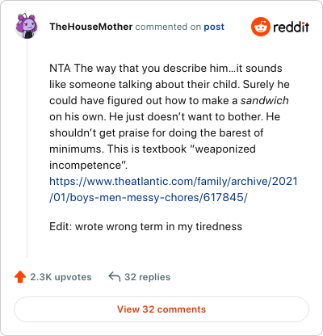Follow the blue "post" link

pos(214,27)
